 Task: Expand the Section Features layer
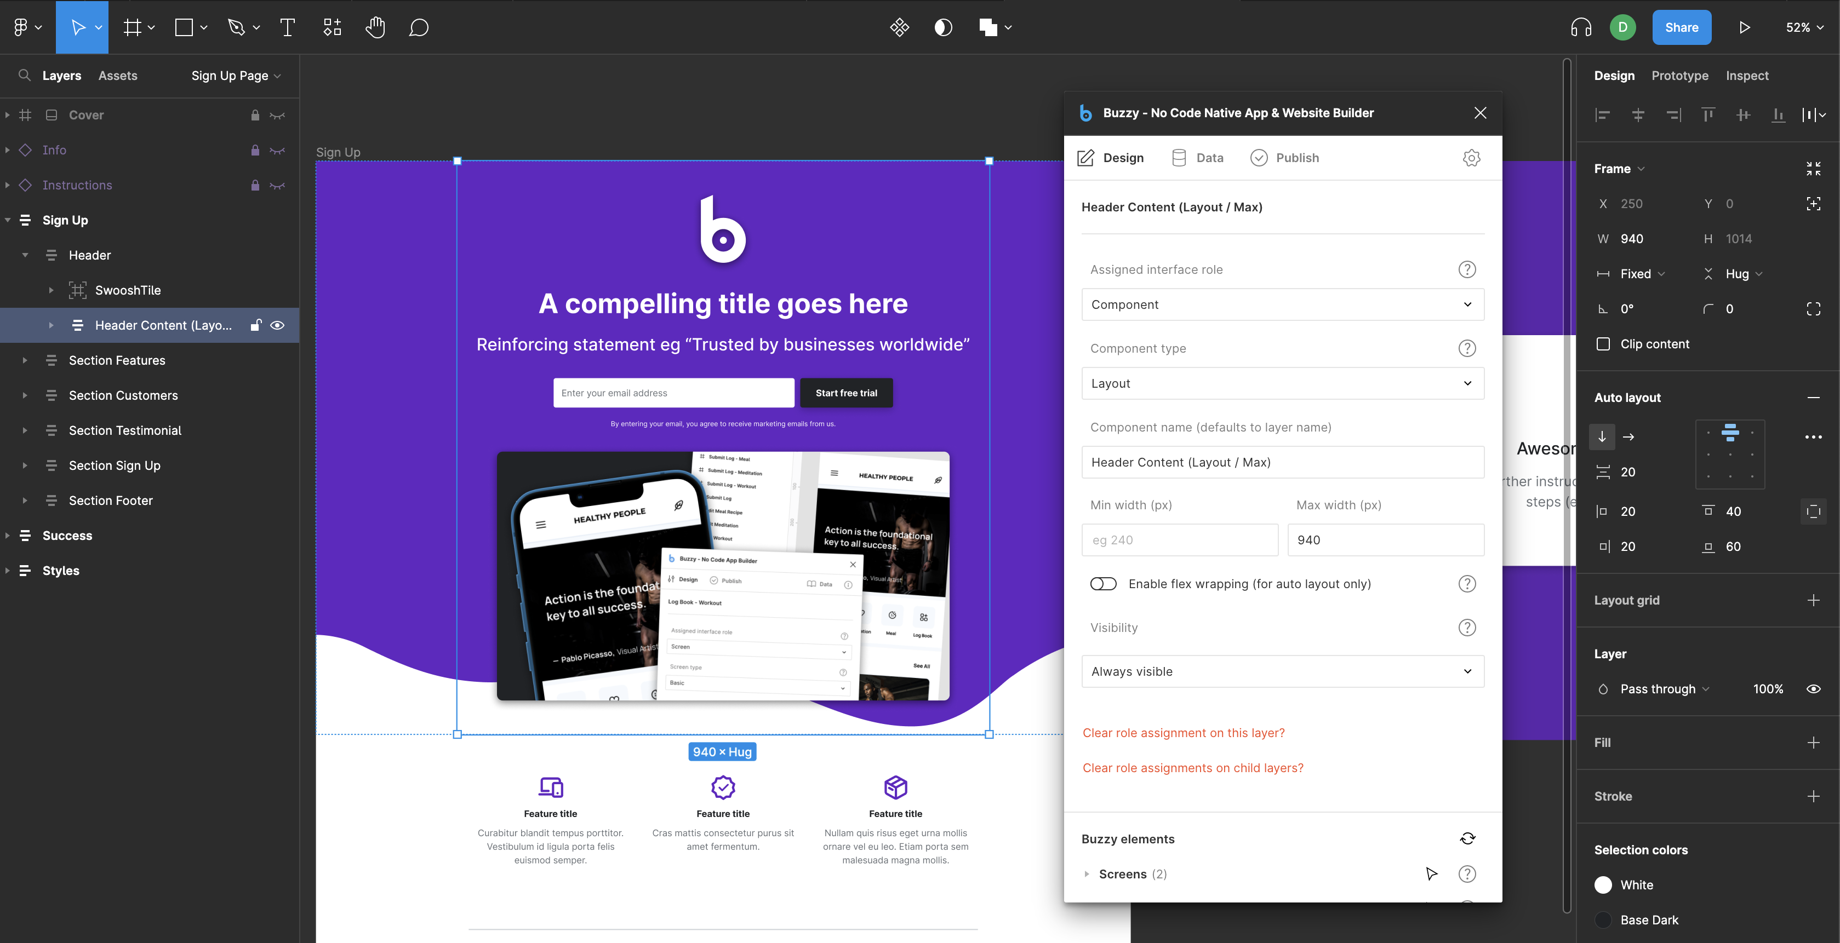coord(25,360)
